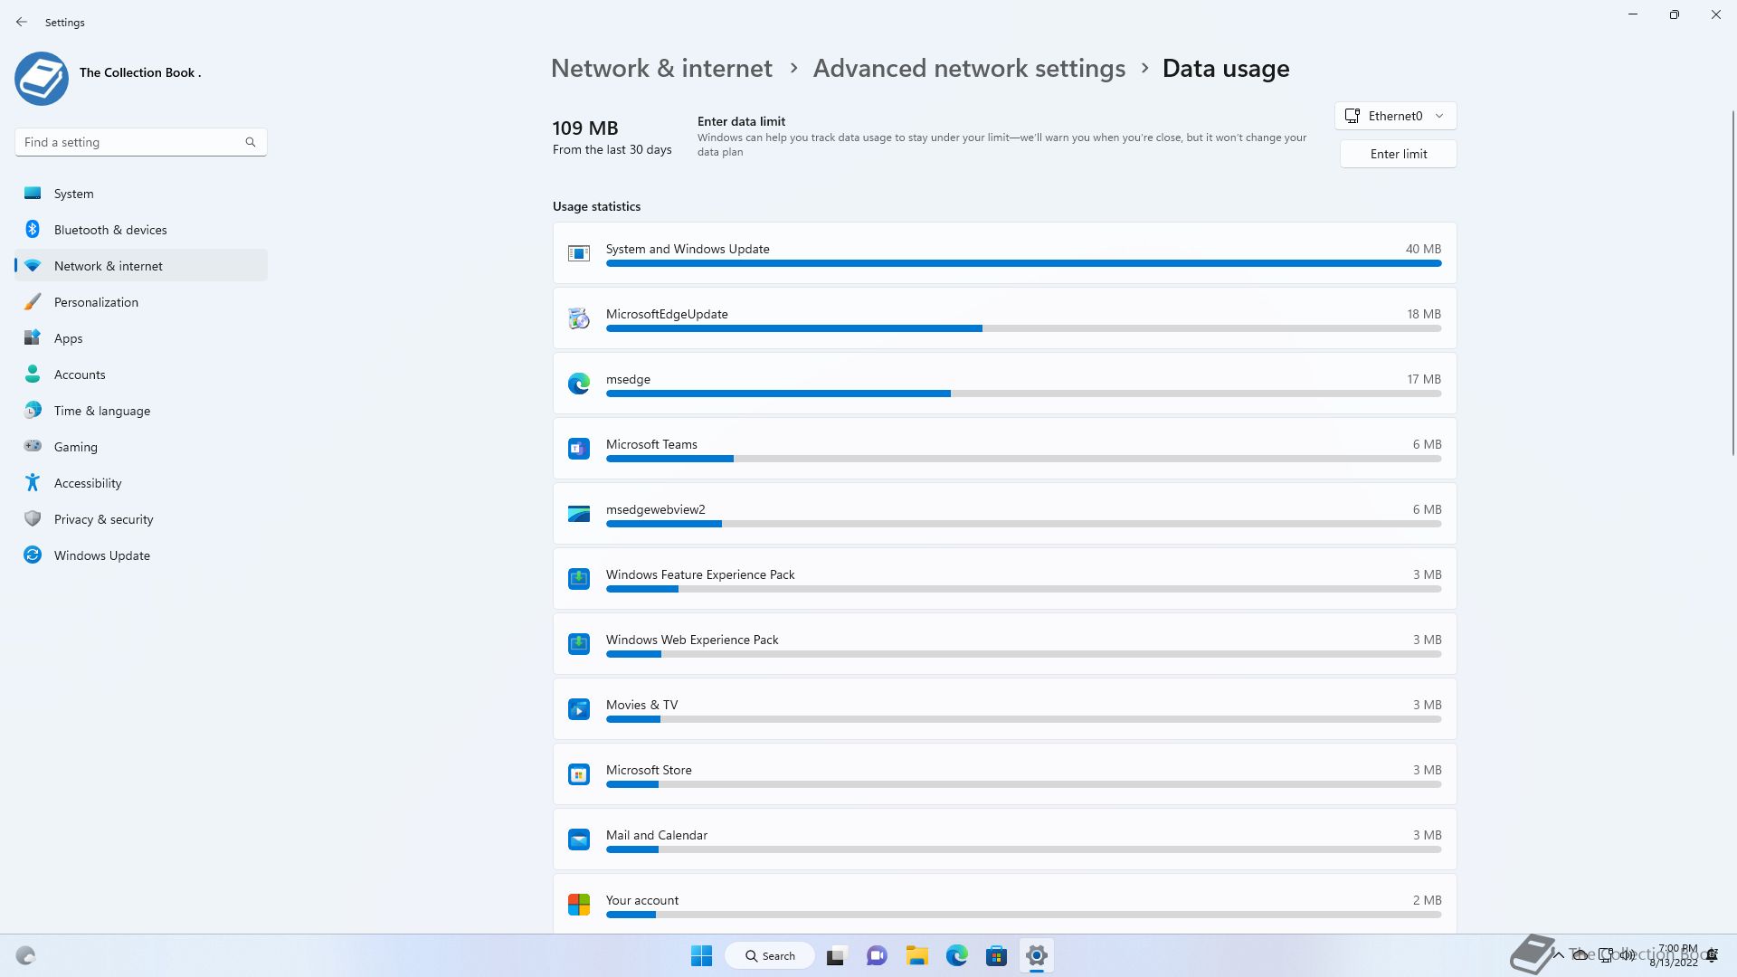Click System and Windows Update usage bar
The width and height of the screenshot is (1737, 977).
tap(1023, 263)
